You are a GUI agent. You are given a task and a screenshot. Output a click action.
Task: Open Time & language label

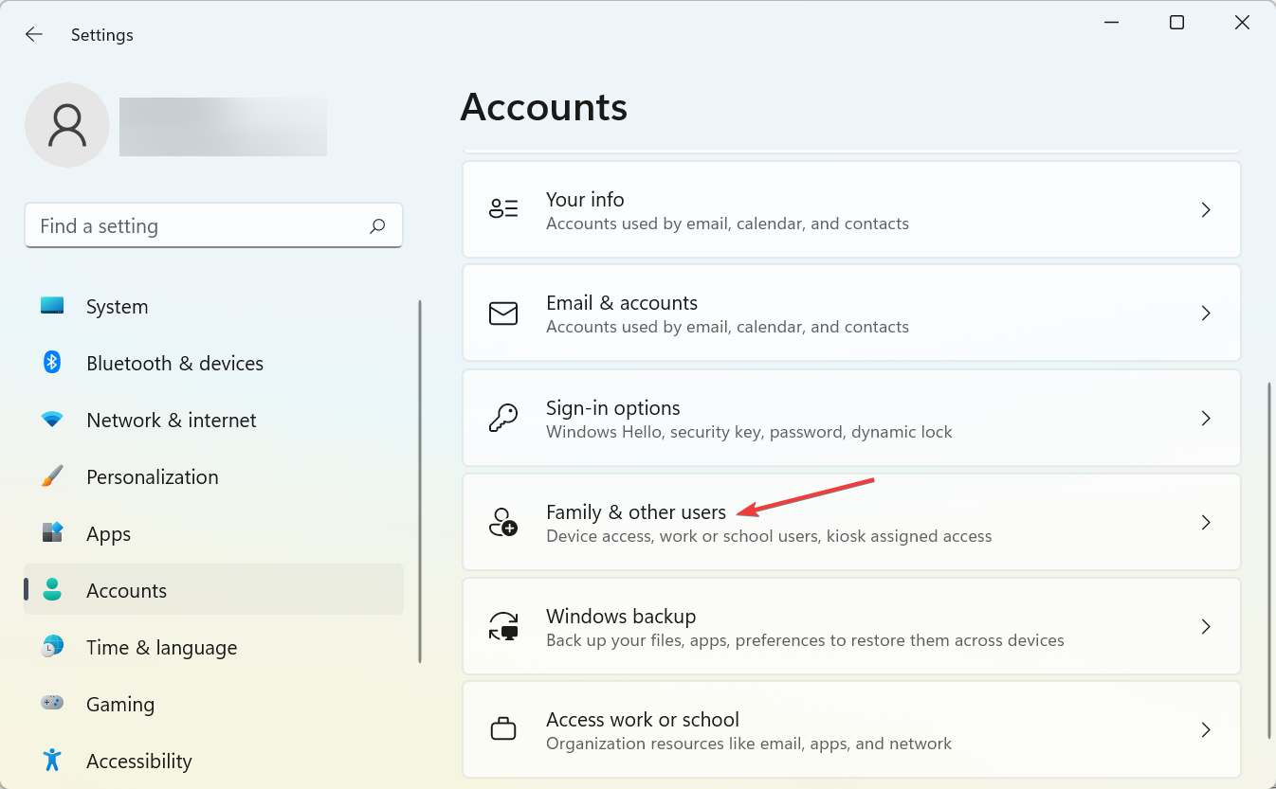point(162,647)
